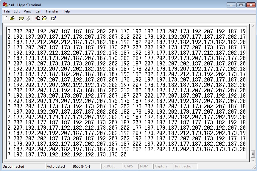Click the asd - HyperTerminal window title

(x=25, y=5)
